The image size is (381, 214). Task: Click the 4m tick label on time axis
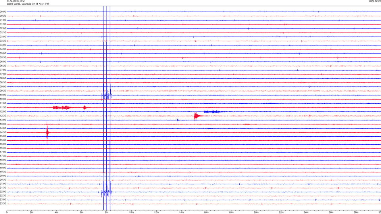point(56,212)
